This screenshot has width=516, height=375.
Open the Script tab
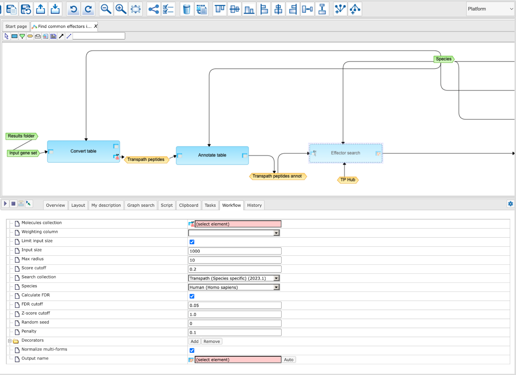pyautogui.click(x=167, y=205)
